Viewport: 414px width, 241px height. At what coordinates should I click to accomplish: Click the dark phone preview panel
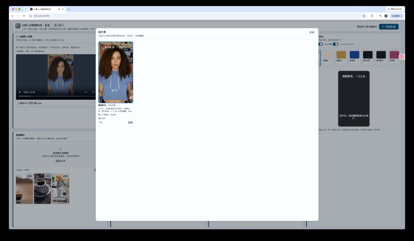click(x=354, y=98)
